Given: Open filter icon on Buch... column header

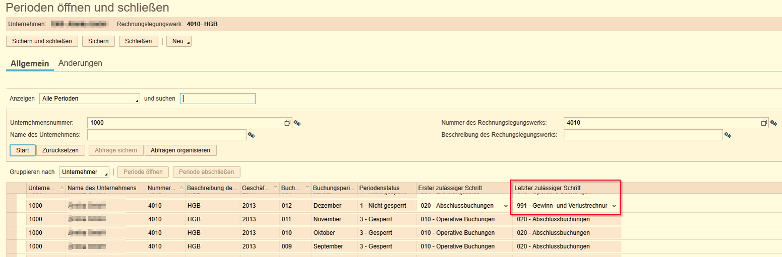Looking at the screenshot, I should [x=307, y=188].
